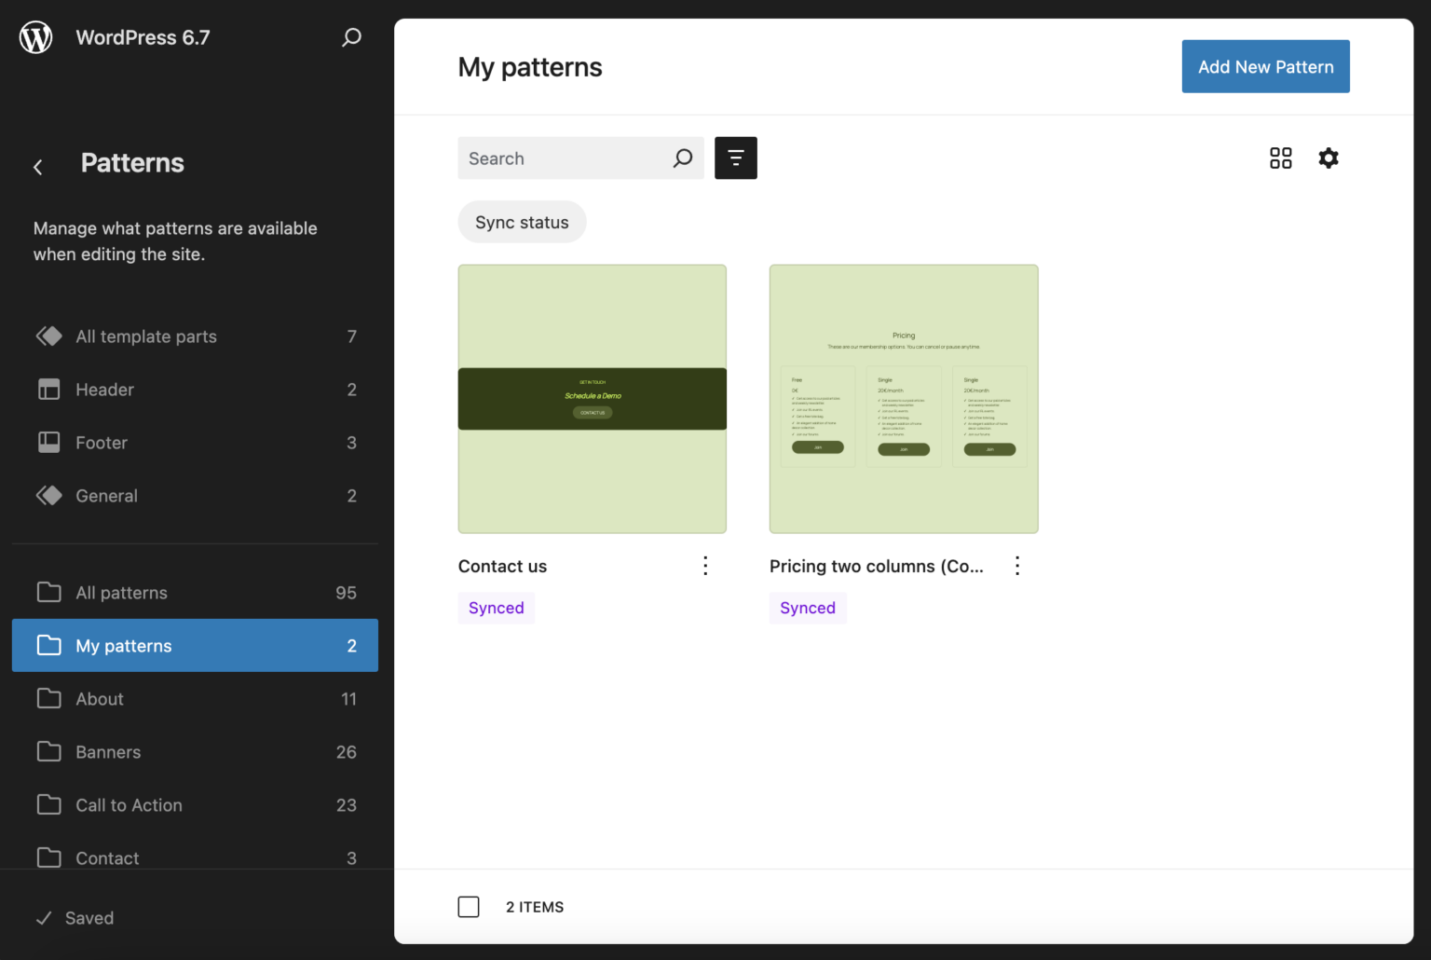Click the filter toggle icon beside search
The height and width of the screenshot is (960, 1431).
tap(735, 158)
